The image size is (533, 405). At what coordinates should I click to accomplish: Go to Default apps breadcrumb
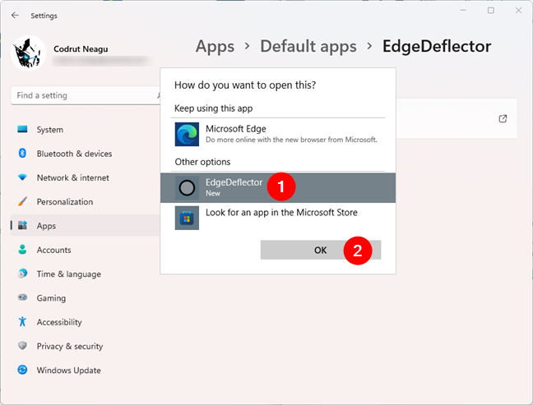(308, 47)
